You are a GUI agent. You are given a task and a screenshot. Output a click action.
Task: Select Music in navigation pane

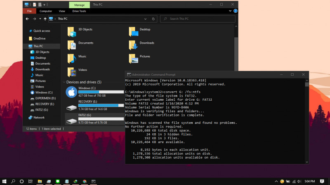point(39,75)
